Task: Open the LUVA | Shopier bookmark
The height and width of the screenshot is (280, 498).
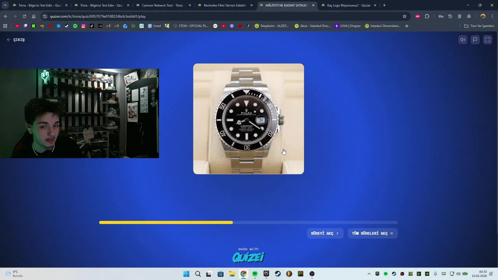Action: (x=347, y=26)
